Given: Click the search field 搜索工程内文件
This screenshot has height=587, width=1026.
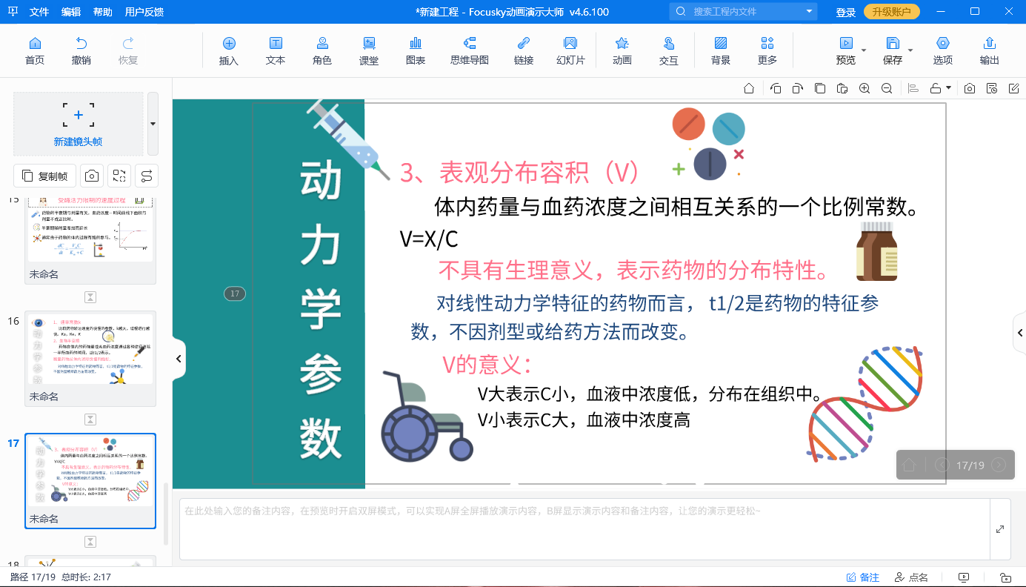Looking at the screenshot, I should (x=744, y=12).
